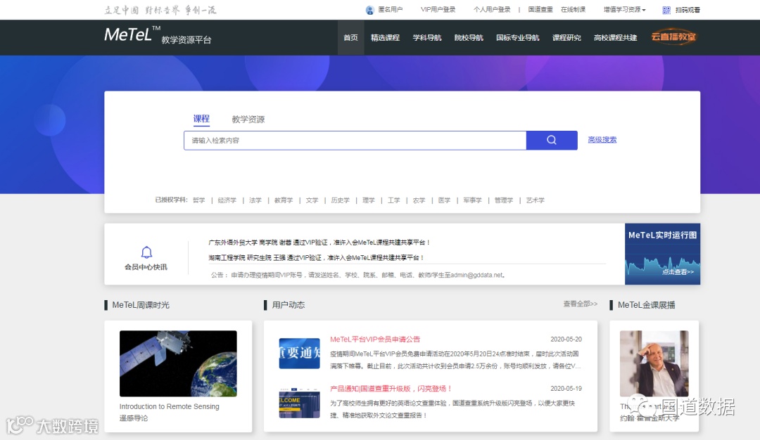The width and height of the screenshot is (760, 440).
Task: Open the 产品通知|国道查重升级版 headline
Action: [391, 388]
